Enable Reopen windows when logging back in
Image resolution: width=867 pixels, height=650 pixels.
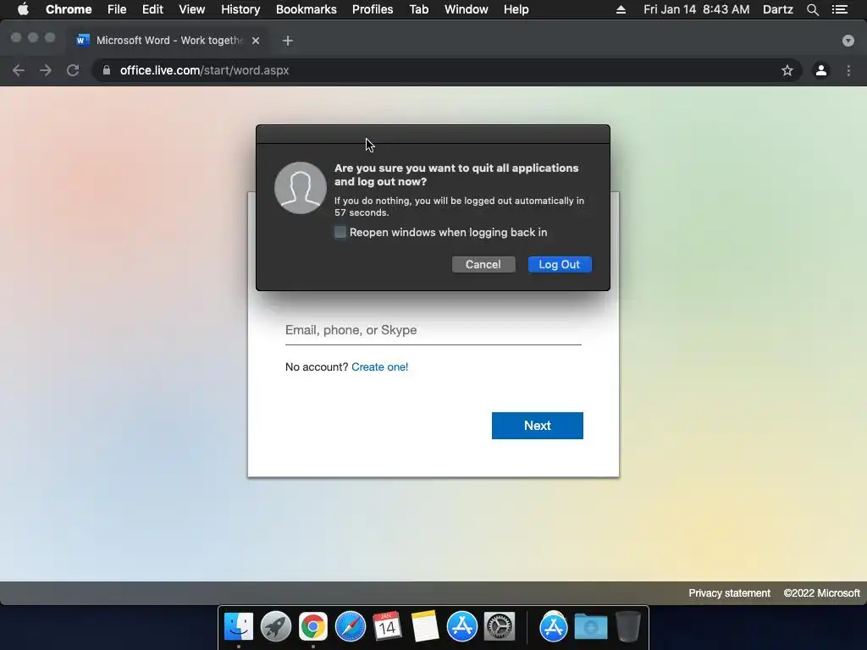point(340,232)
